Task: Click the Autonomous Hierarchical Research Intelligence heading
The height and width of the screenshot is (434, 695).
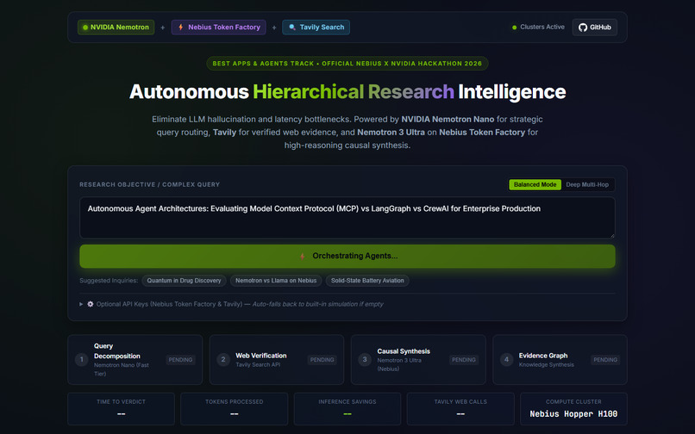Action: click(x=347, y=92)
